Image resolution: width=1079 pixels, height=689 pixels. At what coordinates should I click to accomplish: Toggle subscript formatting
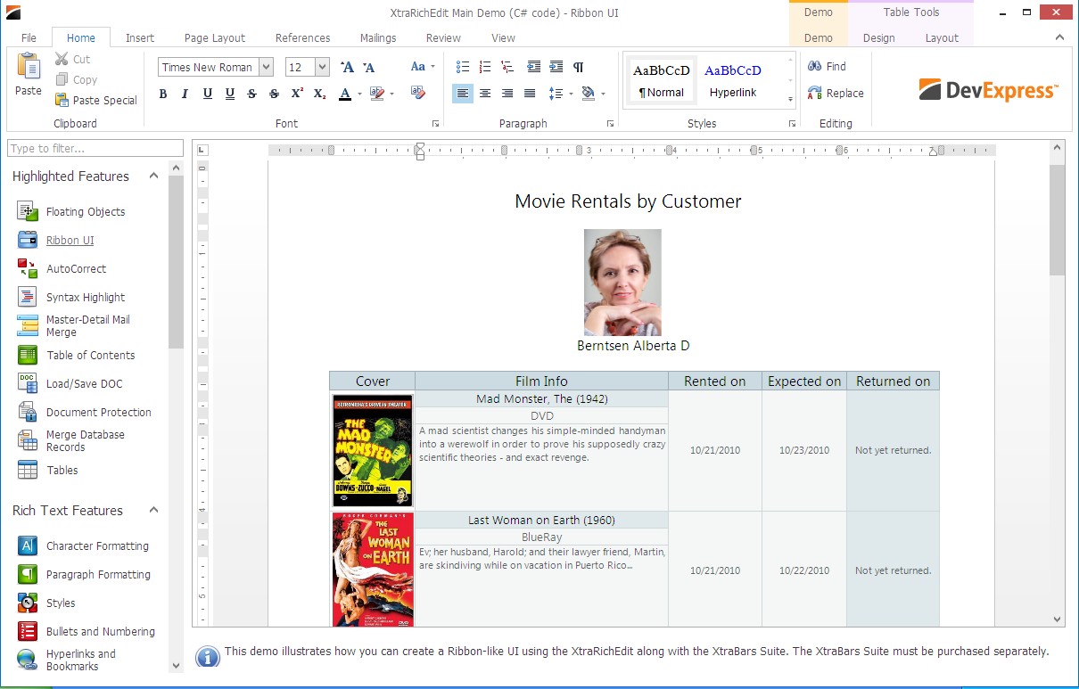coord(319,94)
